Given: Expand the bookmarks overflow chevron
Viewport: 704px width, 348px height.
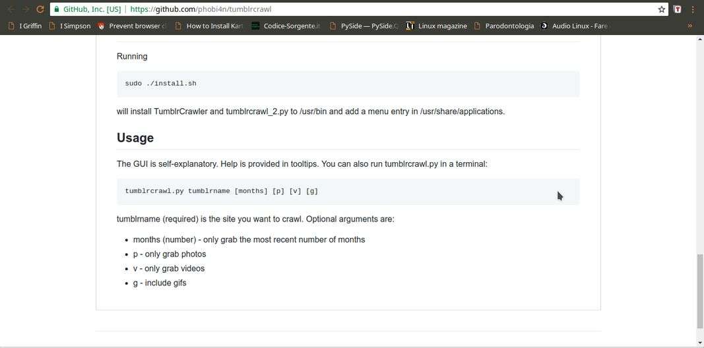Looking at the screenshot, I should pos(690,26).
